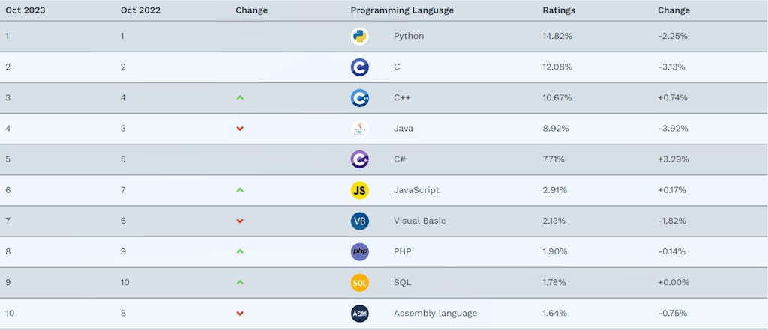
Task: Click the Assembly language name text
Action: 436,314
